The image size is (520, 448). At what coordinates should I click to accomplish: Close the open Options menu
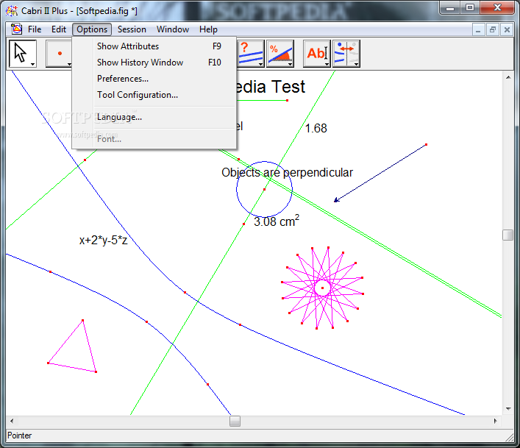[x=92, y=29]
